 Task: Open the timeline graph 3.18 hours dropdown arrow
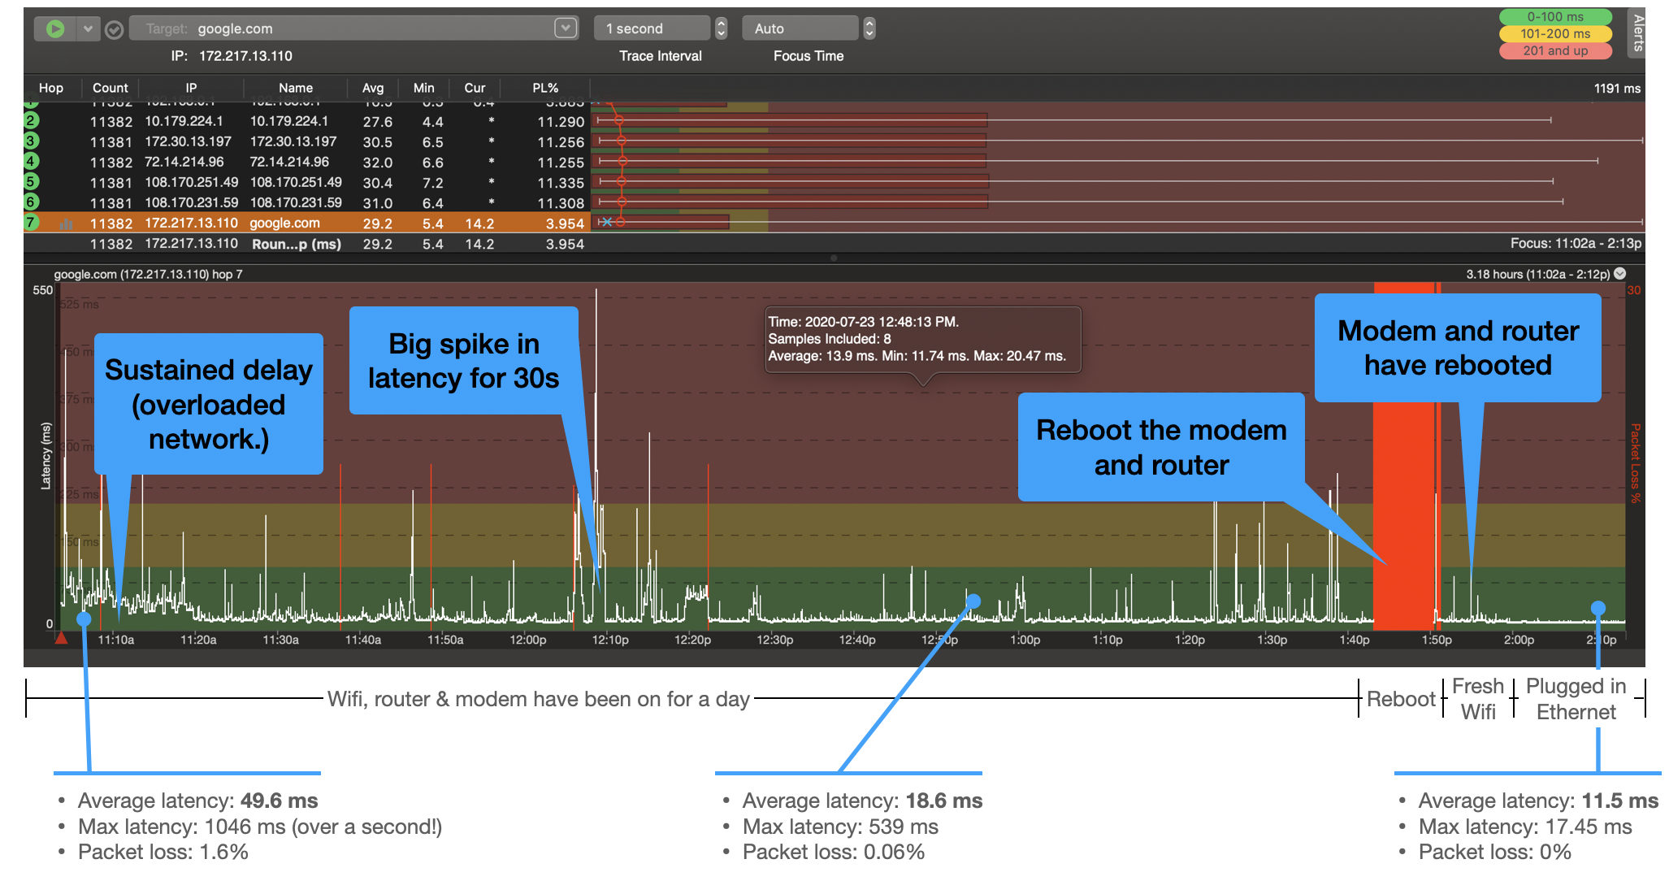pyautogui.click(x=1619, y=274)
